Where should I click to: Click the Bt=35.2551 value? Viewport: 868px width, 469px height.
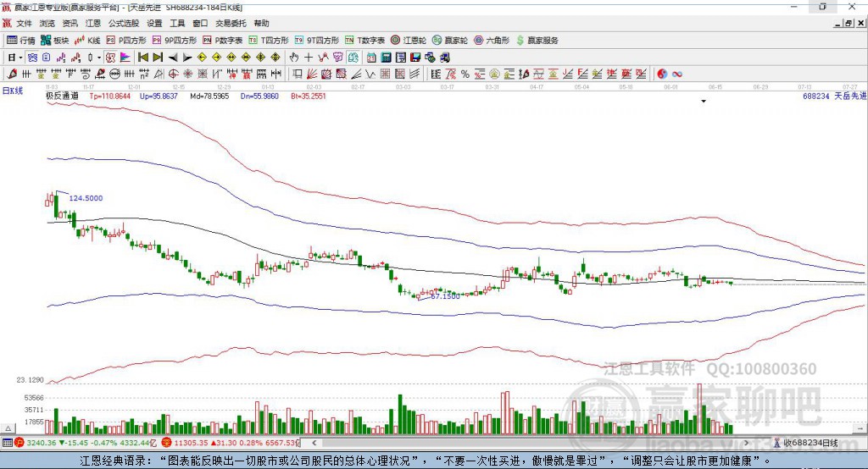[309, 96]
